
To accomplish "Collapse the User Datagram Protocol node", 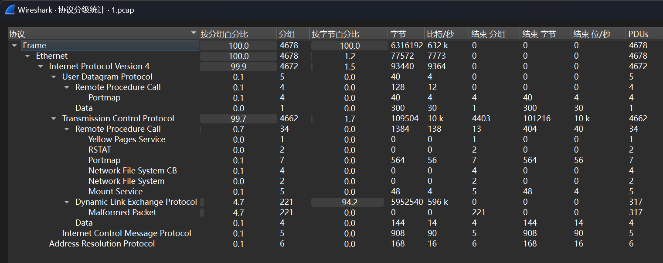I will pyautogui.click(x=54, y=77).
